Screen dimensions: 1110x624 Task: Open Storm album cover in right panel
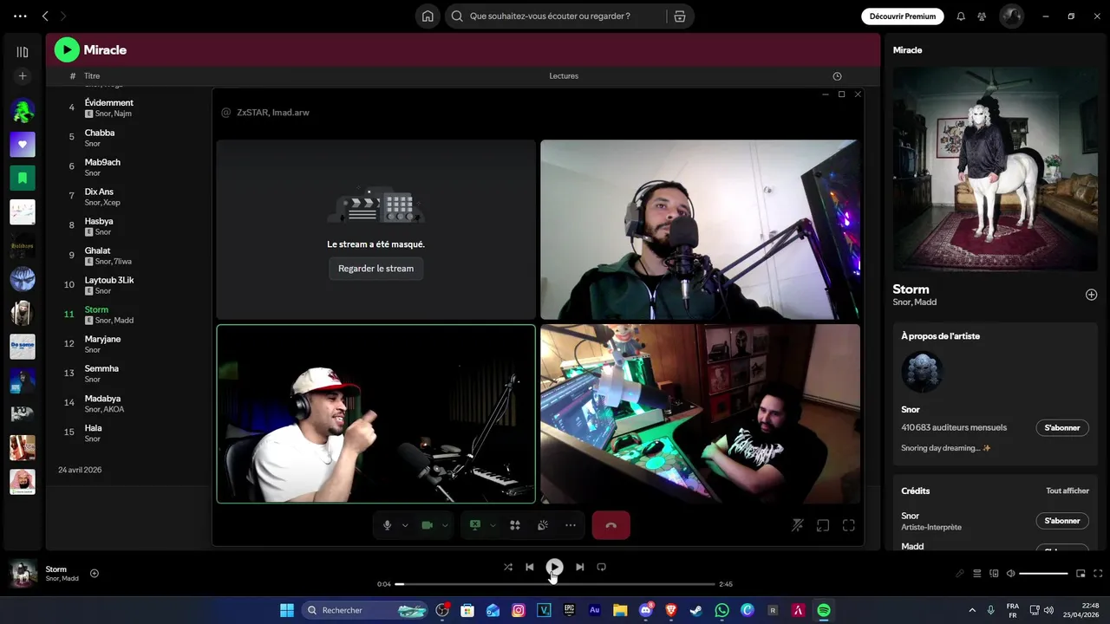995,170
